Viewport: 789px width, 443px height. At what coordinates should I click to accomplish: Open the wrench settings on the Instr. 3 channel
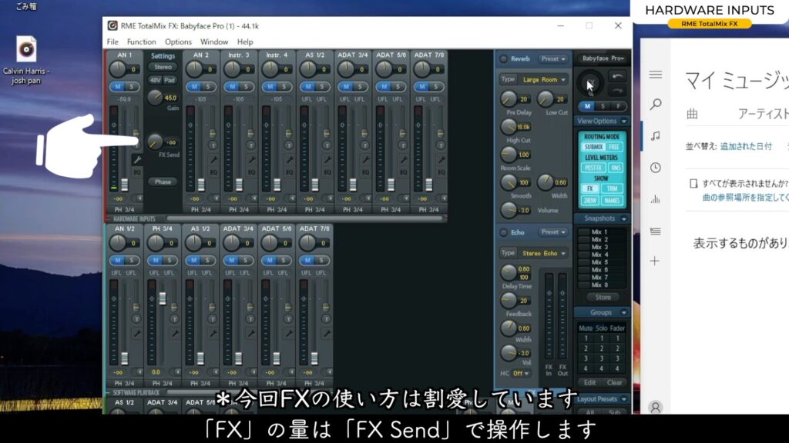click(x=251, y=160)
